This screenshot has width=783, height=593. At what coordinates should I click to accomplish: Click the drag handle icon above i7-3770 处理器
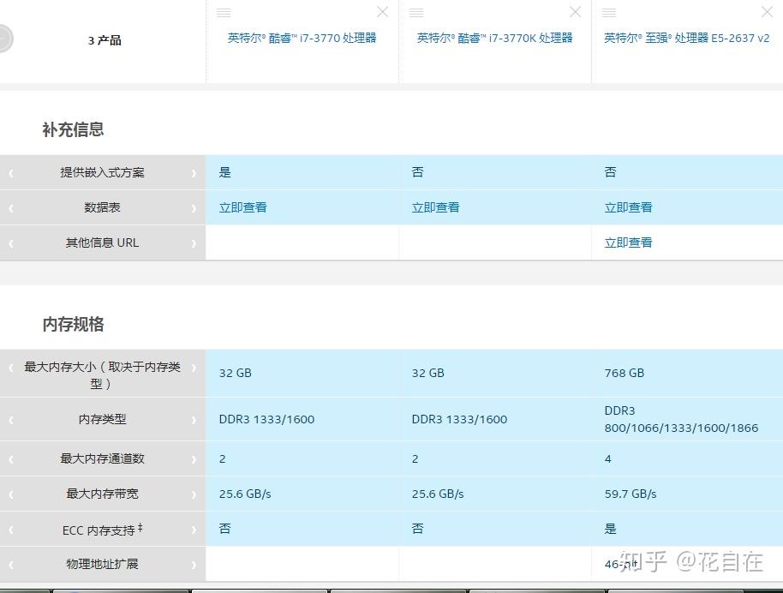[x=224, y=12]
